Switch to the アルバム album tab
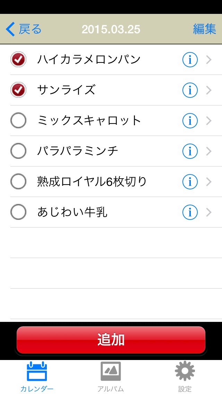The height and width of the screenshot is (394, 222). pyautogui.click(x=111, y=376)
